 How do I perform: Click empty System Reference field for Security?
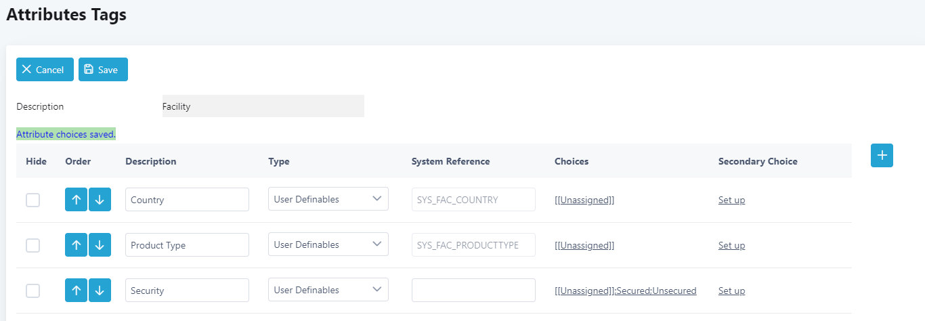(473, 290)
